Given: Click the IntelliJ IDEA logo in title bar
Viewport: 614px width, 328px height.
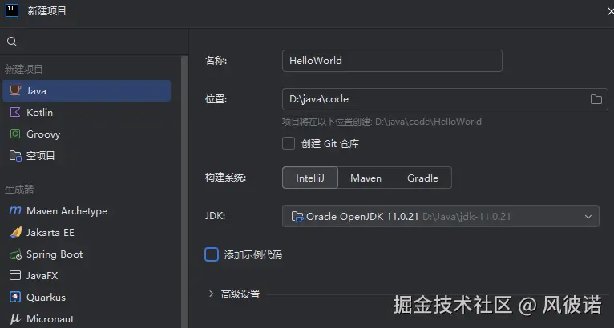Looking at the screenshot, I should click(x=12, y=10).
